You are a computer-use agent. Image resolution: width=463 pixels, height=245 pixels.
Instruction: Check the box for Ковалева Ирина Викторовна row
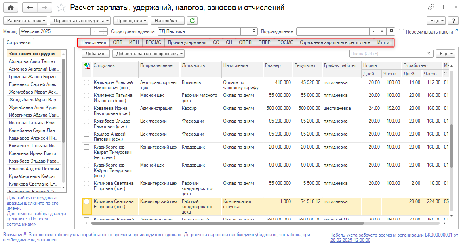[x=86, y=109]
